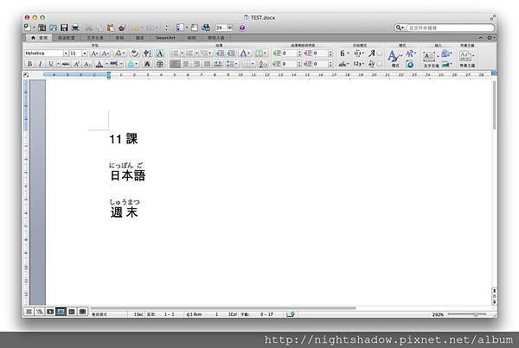Toggle Center text alignment

[186, 64]
